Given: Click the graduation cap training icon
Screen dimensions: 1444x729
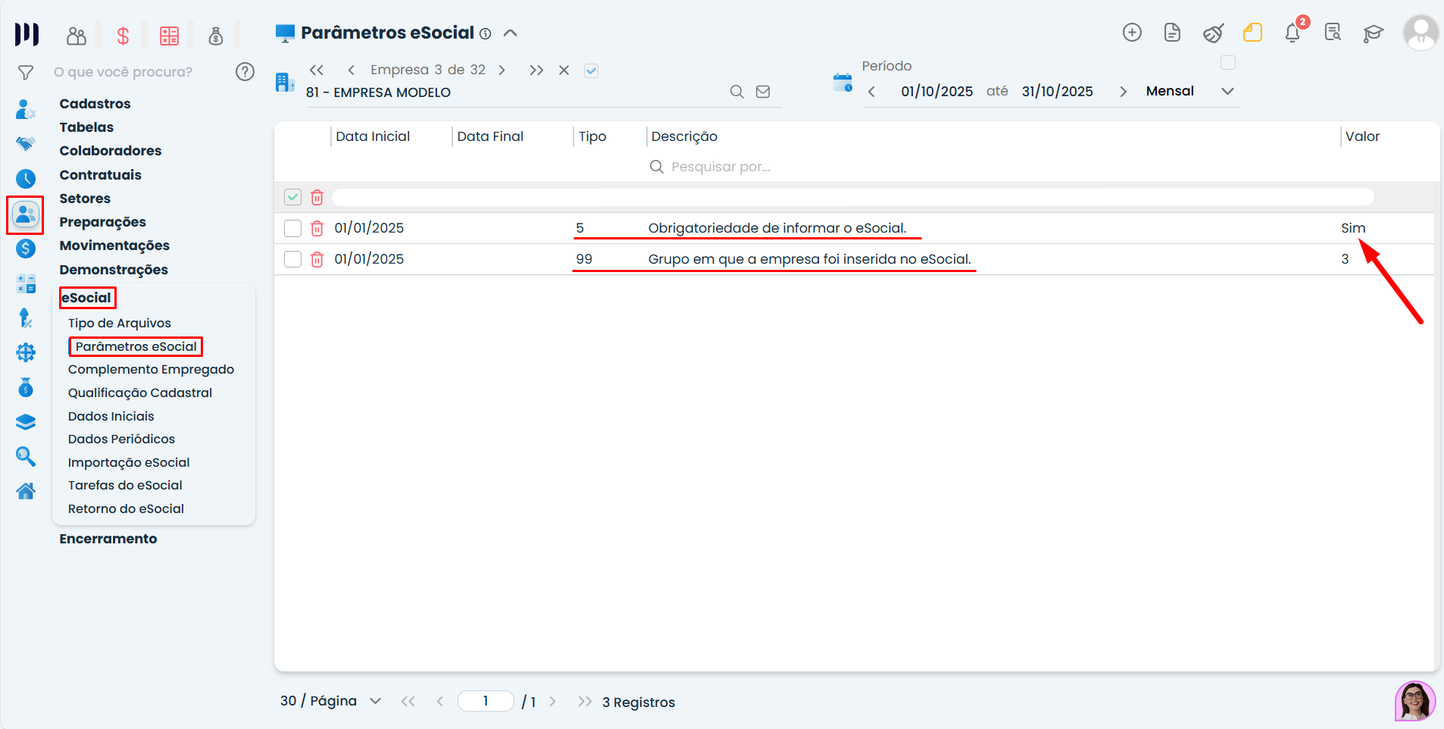Looking at the screenshot, I should pyautogui.click(x=1373, y=33).
